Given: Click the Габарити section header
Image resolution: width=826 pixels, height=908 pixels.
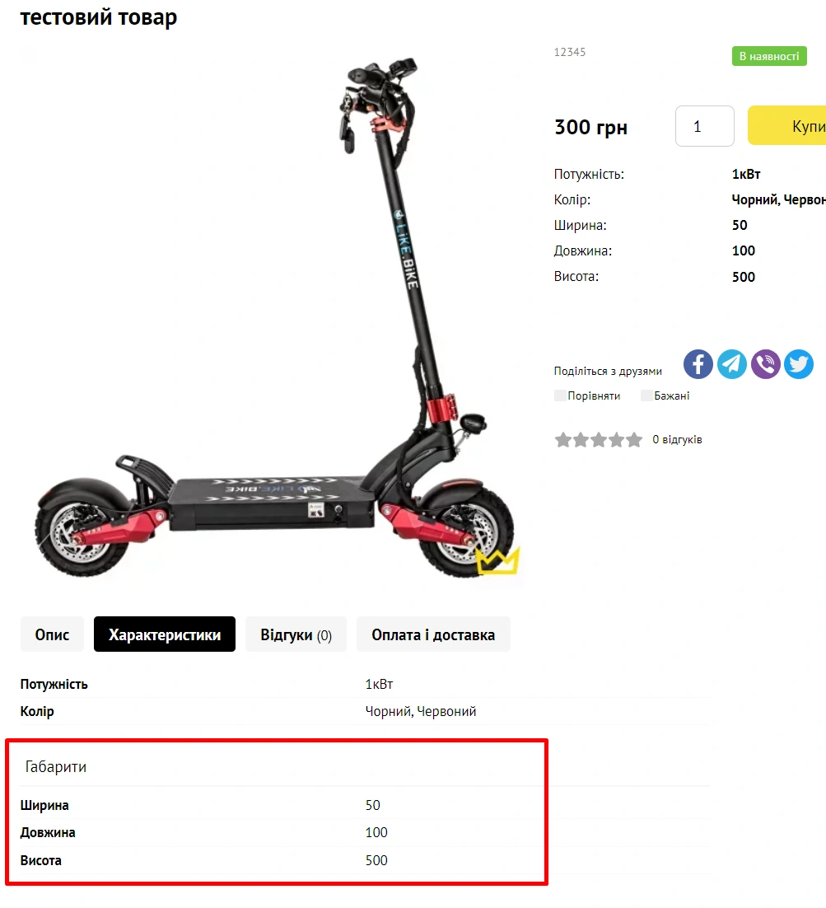Looking at the screenshot, I should click(x=55, y=767).
